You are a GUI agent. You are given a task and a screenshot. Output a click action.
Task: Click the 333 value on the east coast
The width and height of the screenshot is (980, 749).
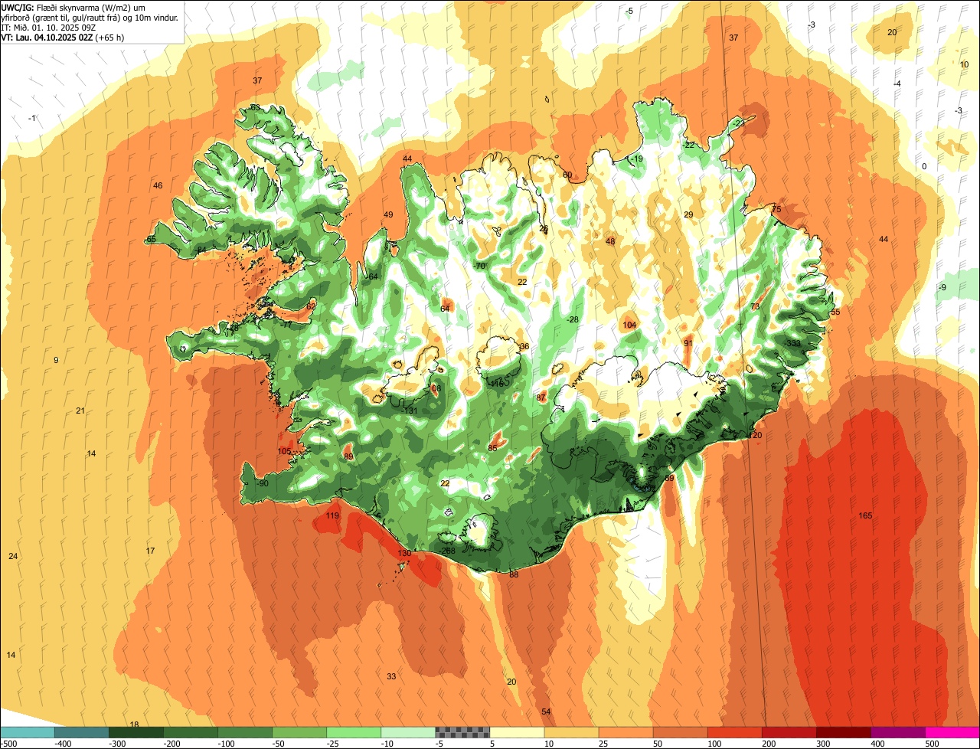pos(793,343)
